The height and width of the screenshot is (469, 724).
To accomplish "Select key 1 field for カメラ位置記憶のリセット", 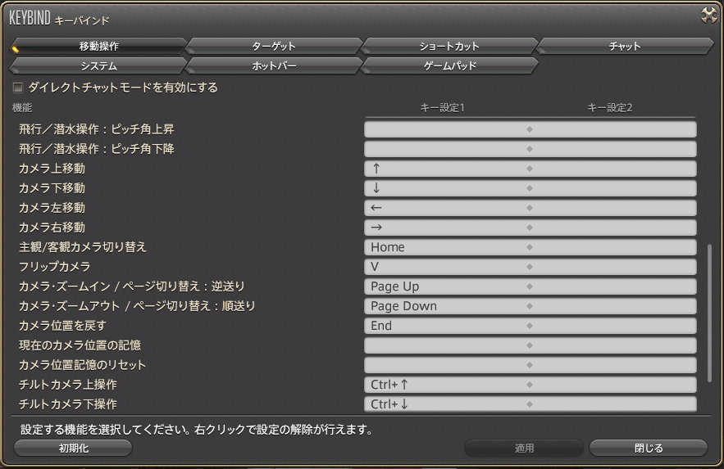I will [x=447, y=365].
